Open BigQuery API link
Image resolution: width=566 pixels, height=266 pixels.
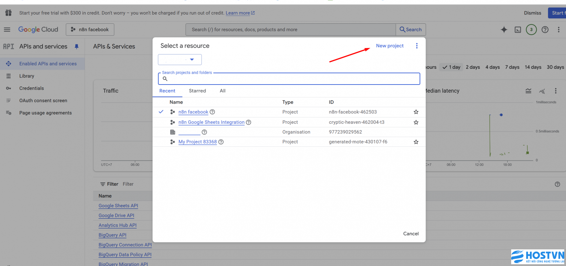(x=112, y=235)
